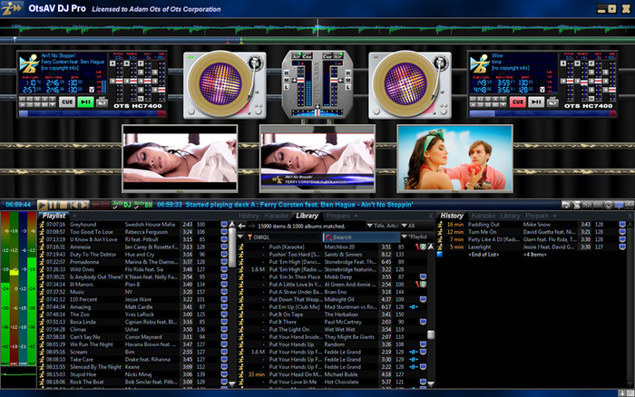635x397 pixels.
Task: Click the play/pause button on deck B
Action: pyautogui.click(x=536, y=102)
